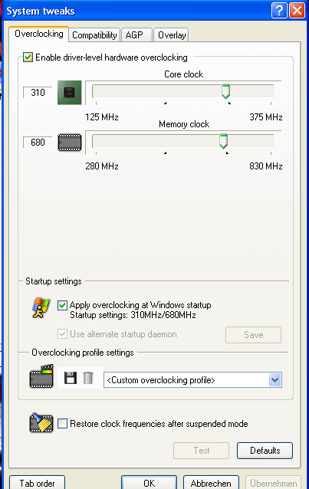Click the overclocking profile chip icon
The image size is (309, 489).
tap(41, 376)
